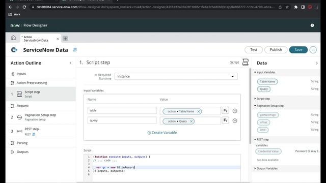Viewport: 326px width, 183px height.
Task: Remove the query input variable row
Action: pyautogui.click(x=235, y=121)
